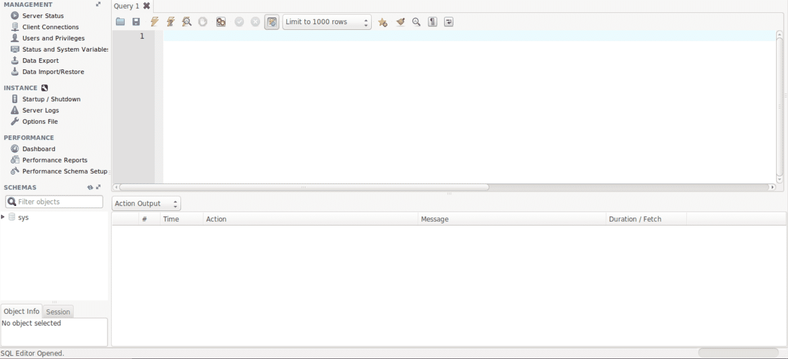The image size is (788, 359).
Task: Toggle display of invisible characters
Action: (x=433, y=22)
